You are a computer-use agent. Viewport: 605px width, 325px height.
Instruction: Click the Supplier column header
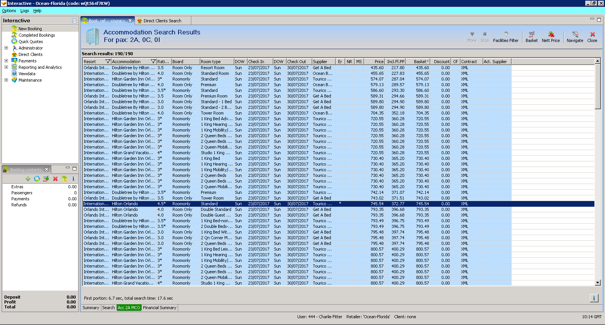[x=323, y=62]
